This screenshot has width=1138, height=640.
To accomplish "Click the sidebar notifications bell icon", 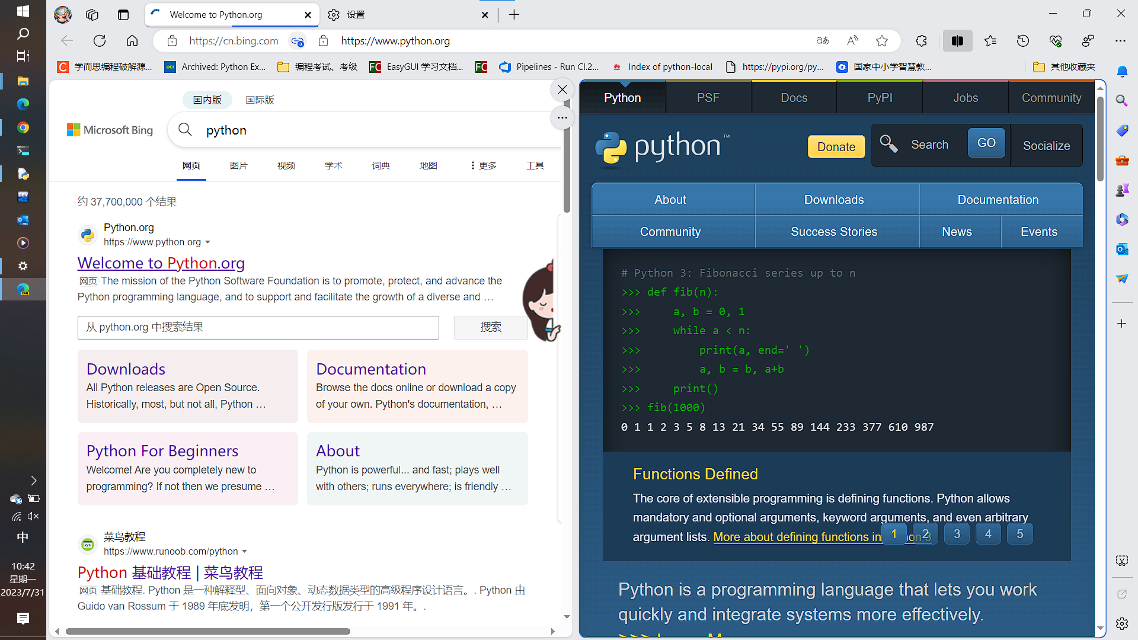I will tap(1122, 72).
